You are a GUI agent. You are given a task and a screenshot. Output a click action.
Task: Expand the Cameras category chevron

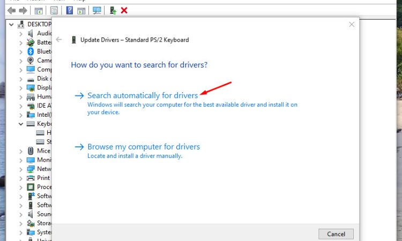pos(21,61)
